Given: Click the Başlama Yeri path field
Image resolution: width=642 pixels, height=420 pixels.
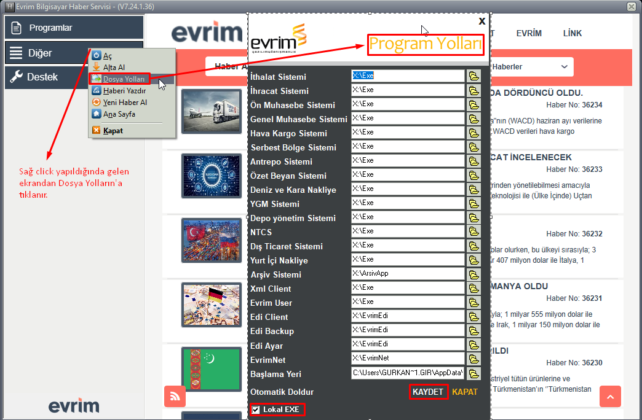Looking at the screenshot, I should (408, 373).
